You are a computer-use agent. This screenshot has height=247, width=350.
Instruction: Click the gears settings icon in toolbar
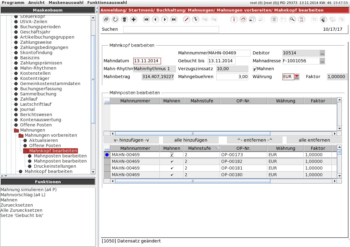pyautogui.click(x=323, y=20)
